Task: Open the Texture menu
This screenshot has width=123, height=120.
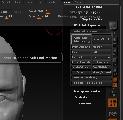Action: click(x=30, y=2)
